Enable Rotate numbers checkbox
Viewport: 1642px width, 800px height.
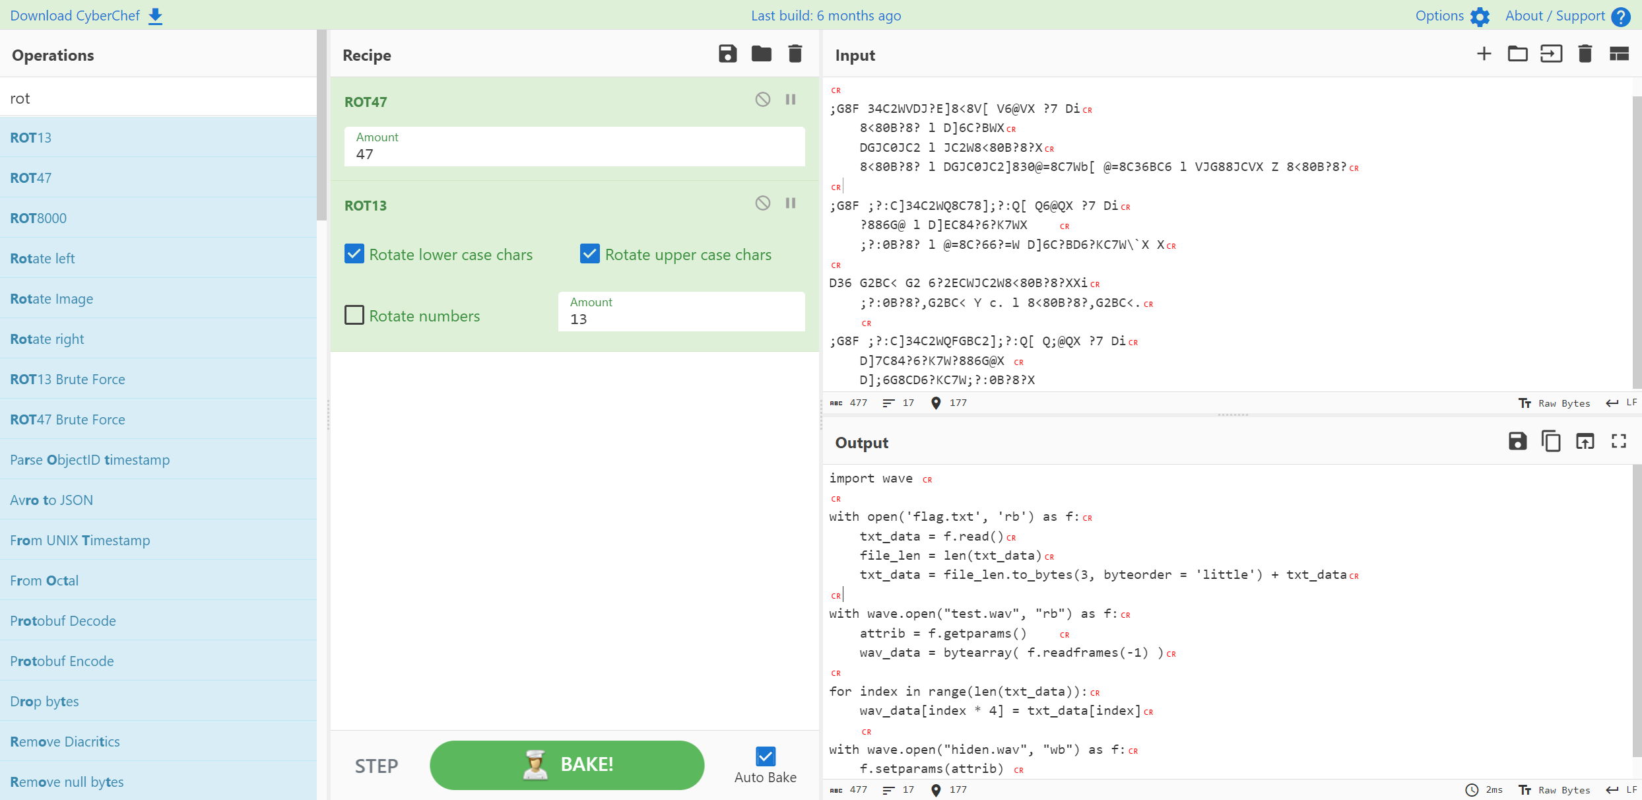click(354, 316)
